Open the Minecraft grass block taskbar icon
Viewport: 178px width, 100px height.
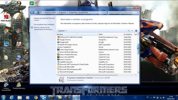pos(52,97)
